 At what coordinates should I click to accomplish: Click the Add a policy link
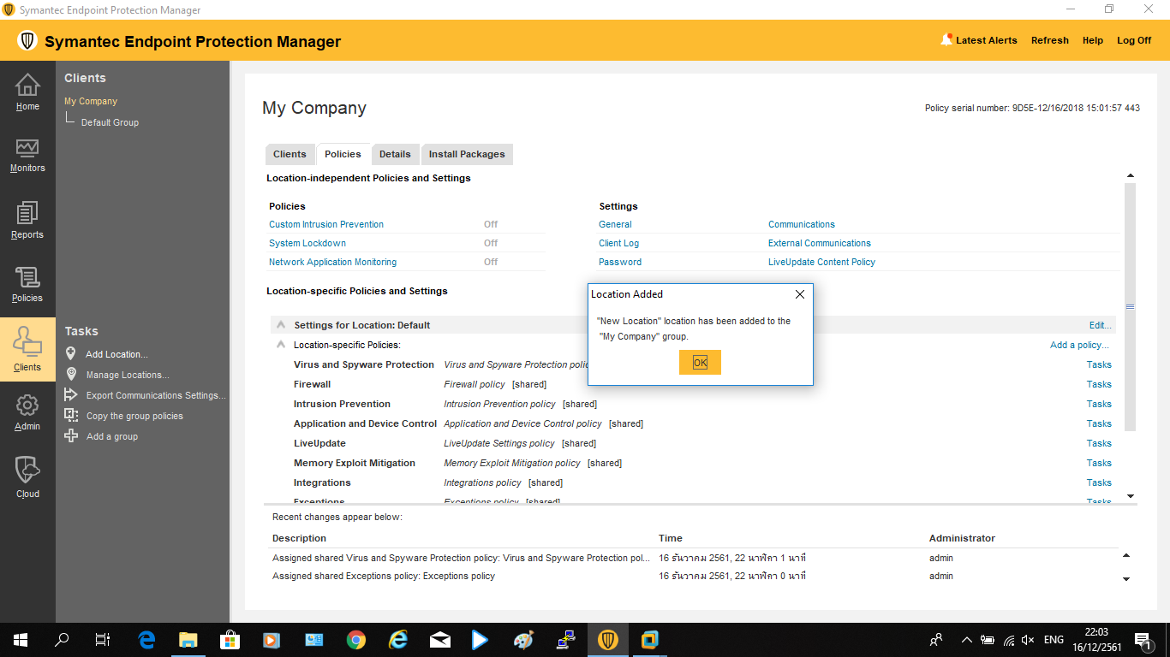tap(1079, 345)
